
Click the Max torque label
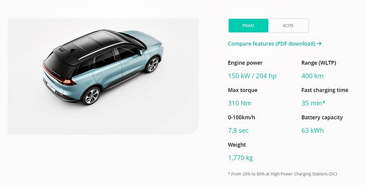tap(243, 90)
